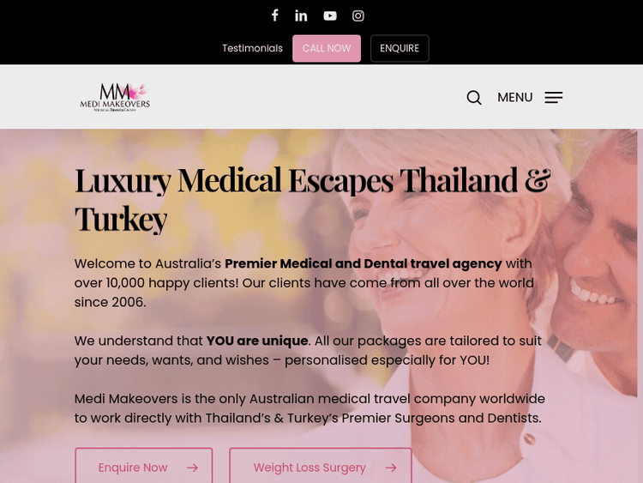Open the hamburger menu icon
This screenshot has width=643, height=483.
[554, 97]
